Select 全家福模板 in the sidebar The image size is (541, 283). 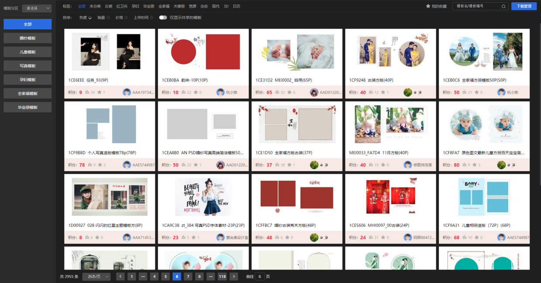(27, 93)
